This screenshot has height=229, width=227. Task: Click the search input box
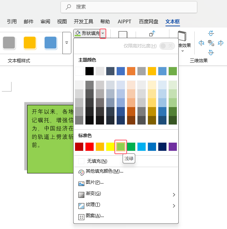click(x=129, y=7)
